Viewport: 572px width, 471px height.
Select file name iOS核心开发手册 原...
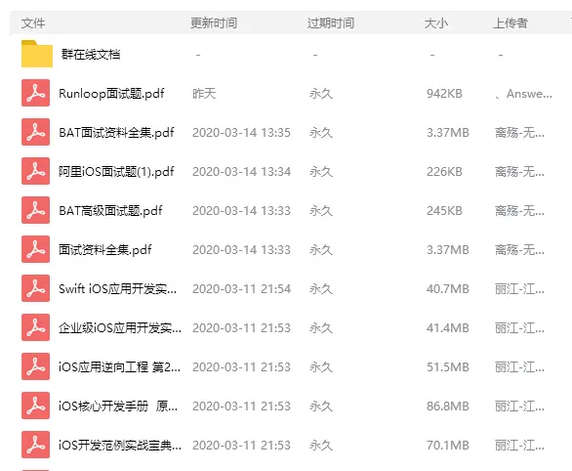point(118,406)
